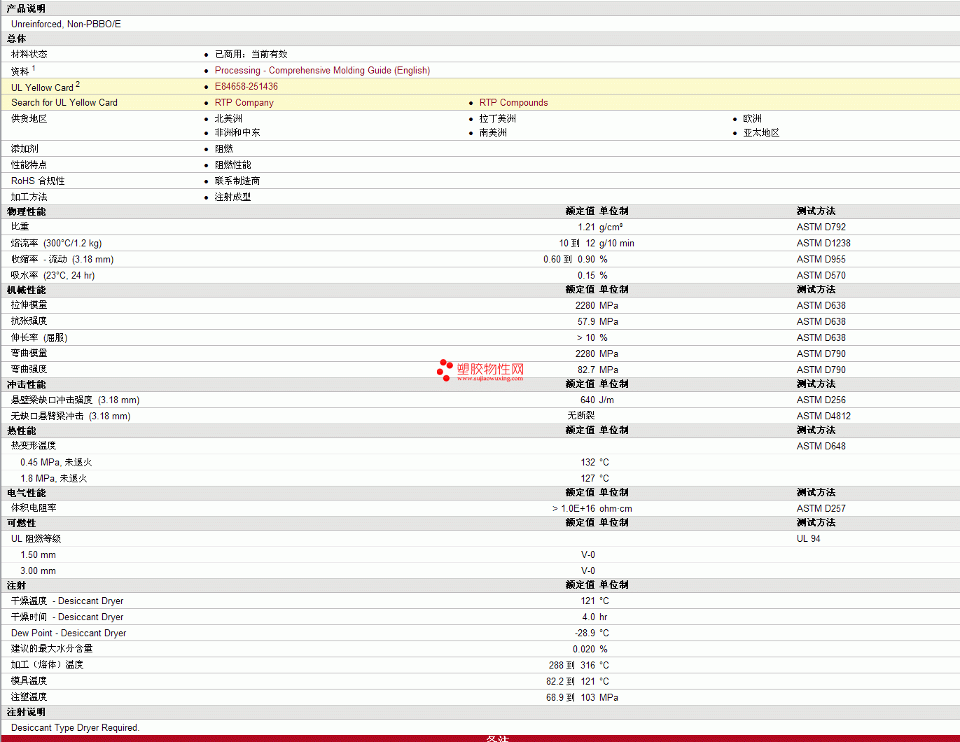Image resolution: width=960 pixels, height=742 pixels.
Task: Click the 机械性能 section heading
Action: (x=26, y=290)
